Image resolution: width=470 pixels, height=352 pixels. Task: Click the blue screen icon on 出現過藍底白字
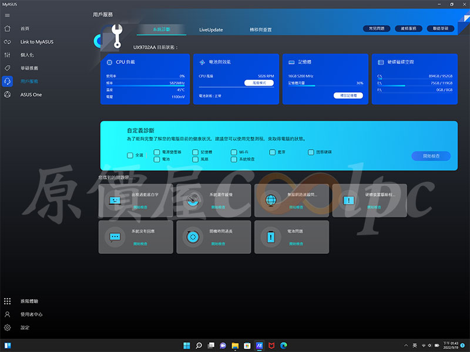pyautogui.click(x=115, y=200)
